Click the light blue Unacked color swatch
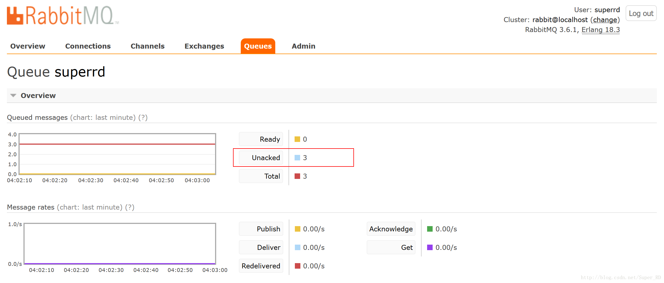This screenshot has height=283, width=664. pyautogui.click(x=297, y=158)
